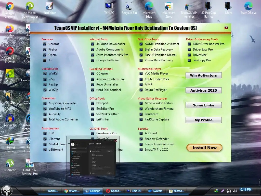261x196 pixels.
Task: Switch to Settings taskbar item
Action: click(x=93, y=191)
